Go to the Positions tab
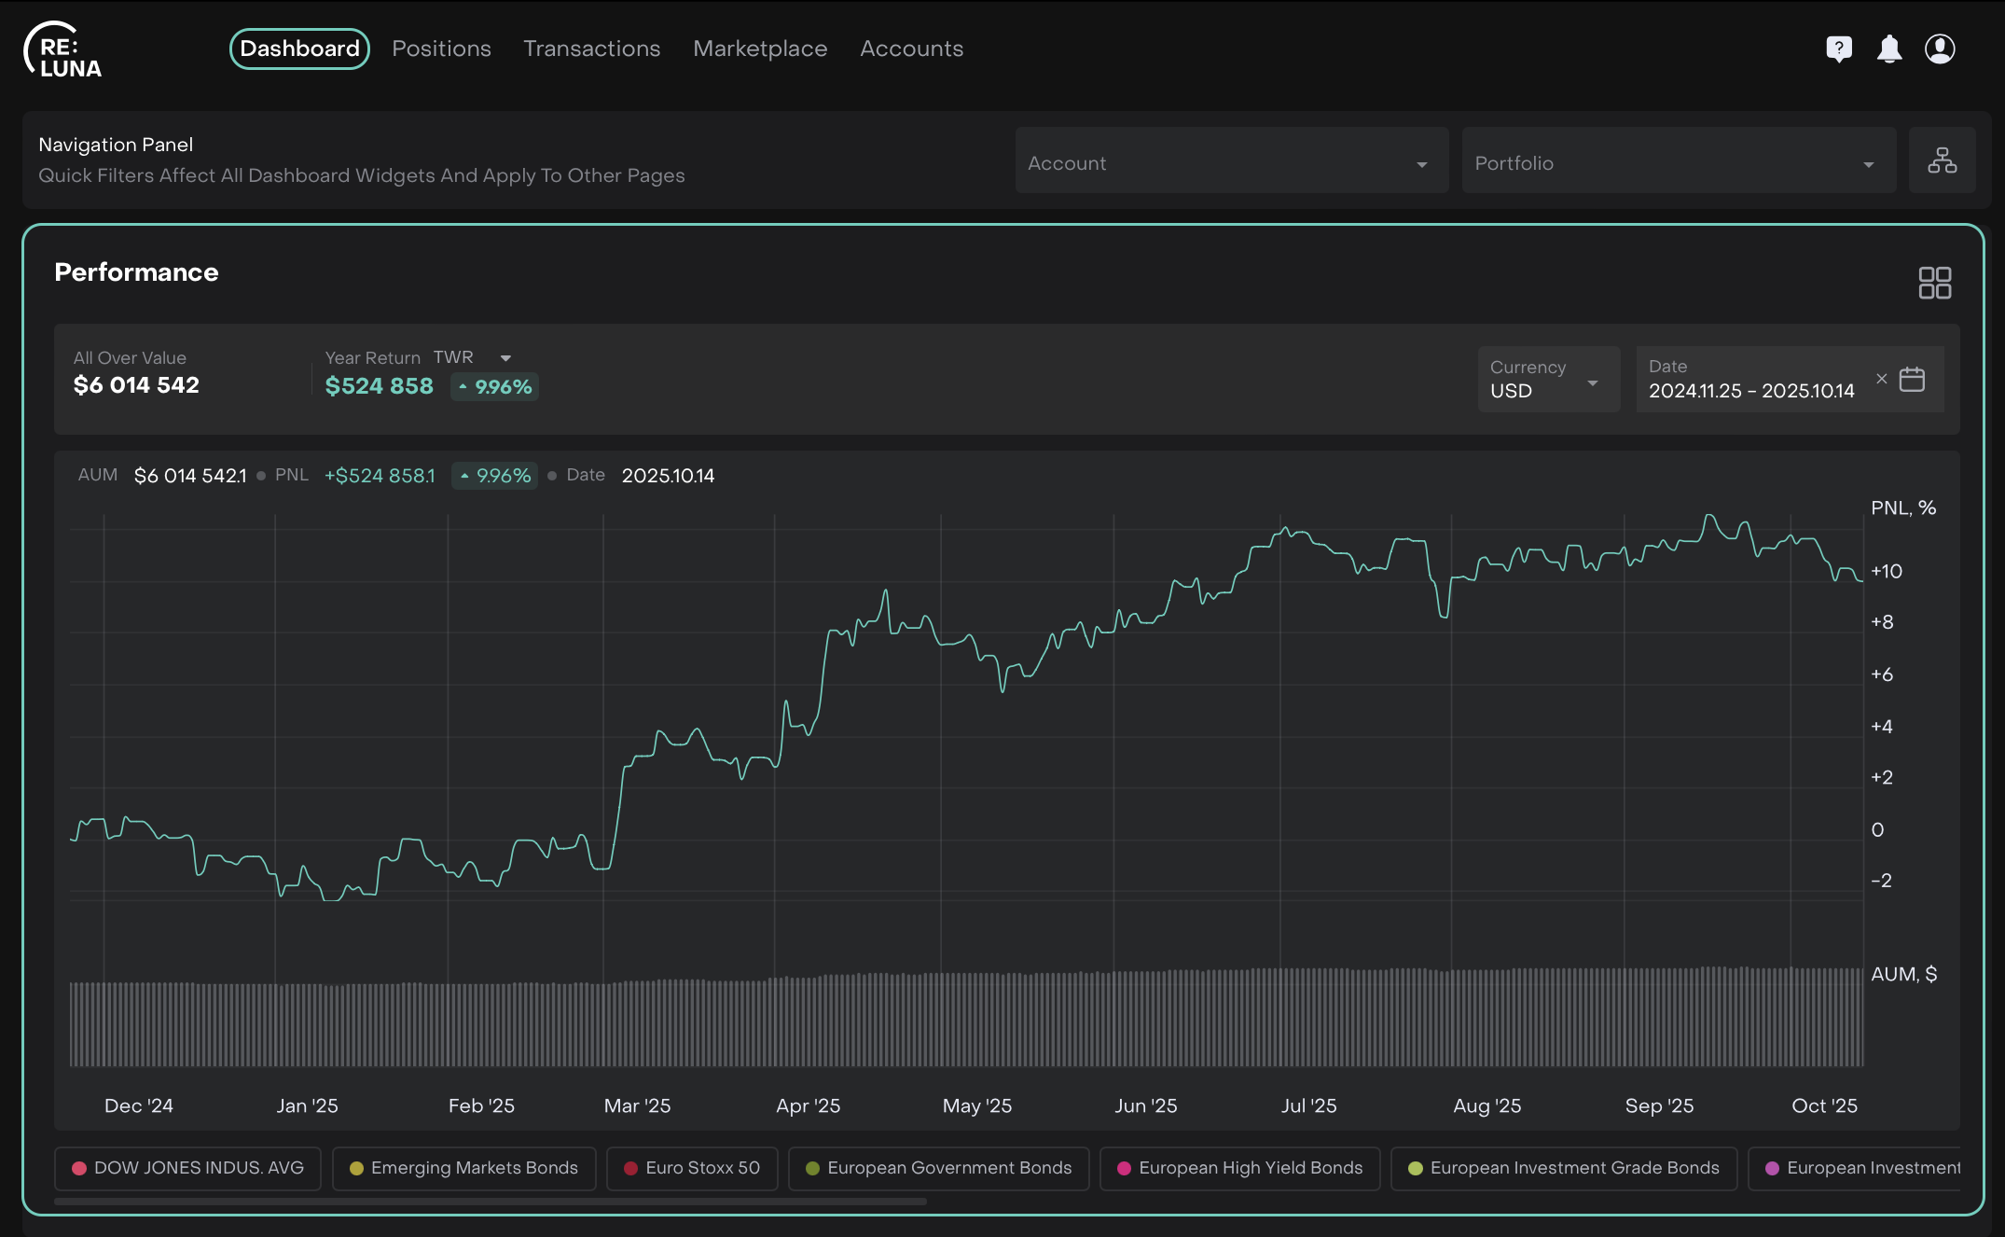The height and width of the screenshot is (1237, 2005). pos(441,49)
